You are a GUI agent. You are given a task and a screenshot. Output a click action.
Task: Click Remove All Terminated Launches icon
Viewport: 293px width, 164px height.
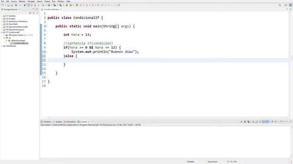(x=249, y=122)
